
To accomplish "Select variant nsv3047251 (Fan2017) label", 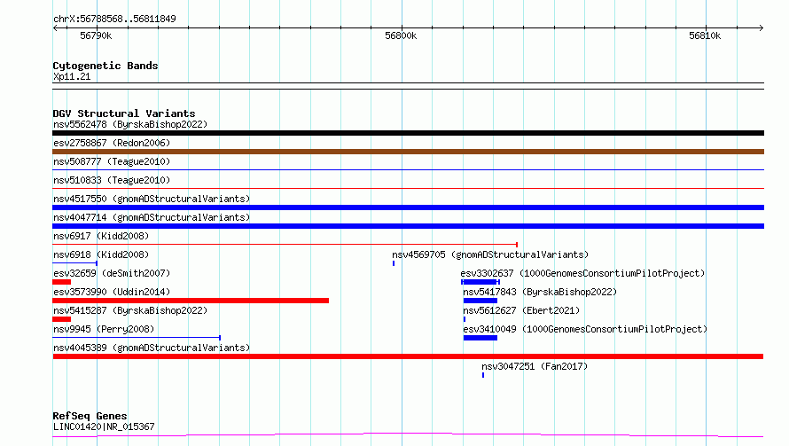I will (x=535, y=366).
